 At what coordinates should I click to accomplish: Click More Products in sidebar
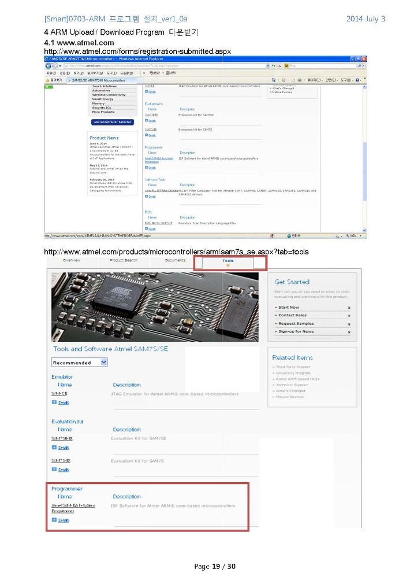click(x=103, y=112)
